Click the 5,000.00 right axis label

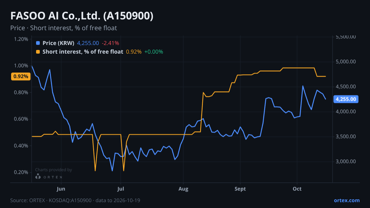pos(346,62)
